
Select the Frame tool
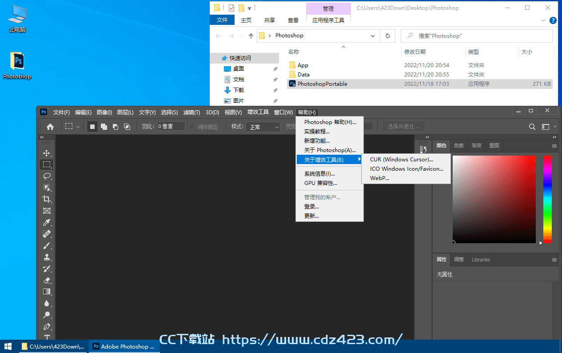coord(47,211)
